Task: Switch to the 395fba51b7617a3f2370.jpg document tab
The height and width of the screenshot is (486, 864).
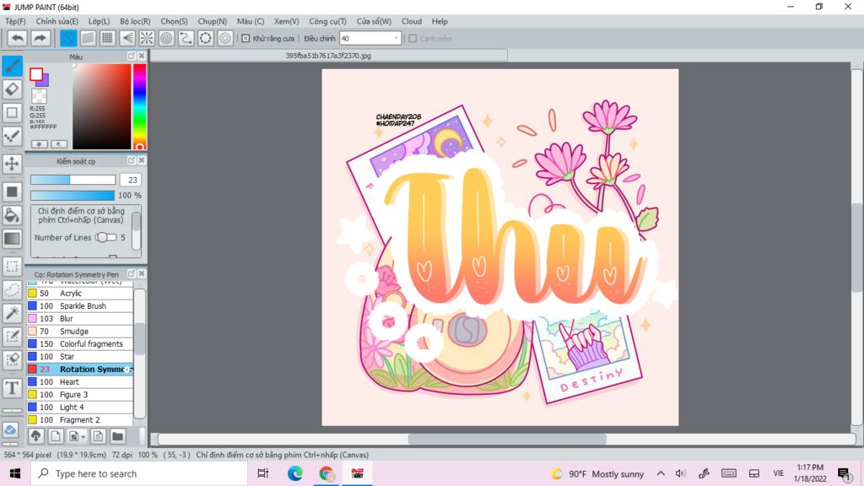Action: 328,56
